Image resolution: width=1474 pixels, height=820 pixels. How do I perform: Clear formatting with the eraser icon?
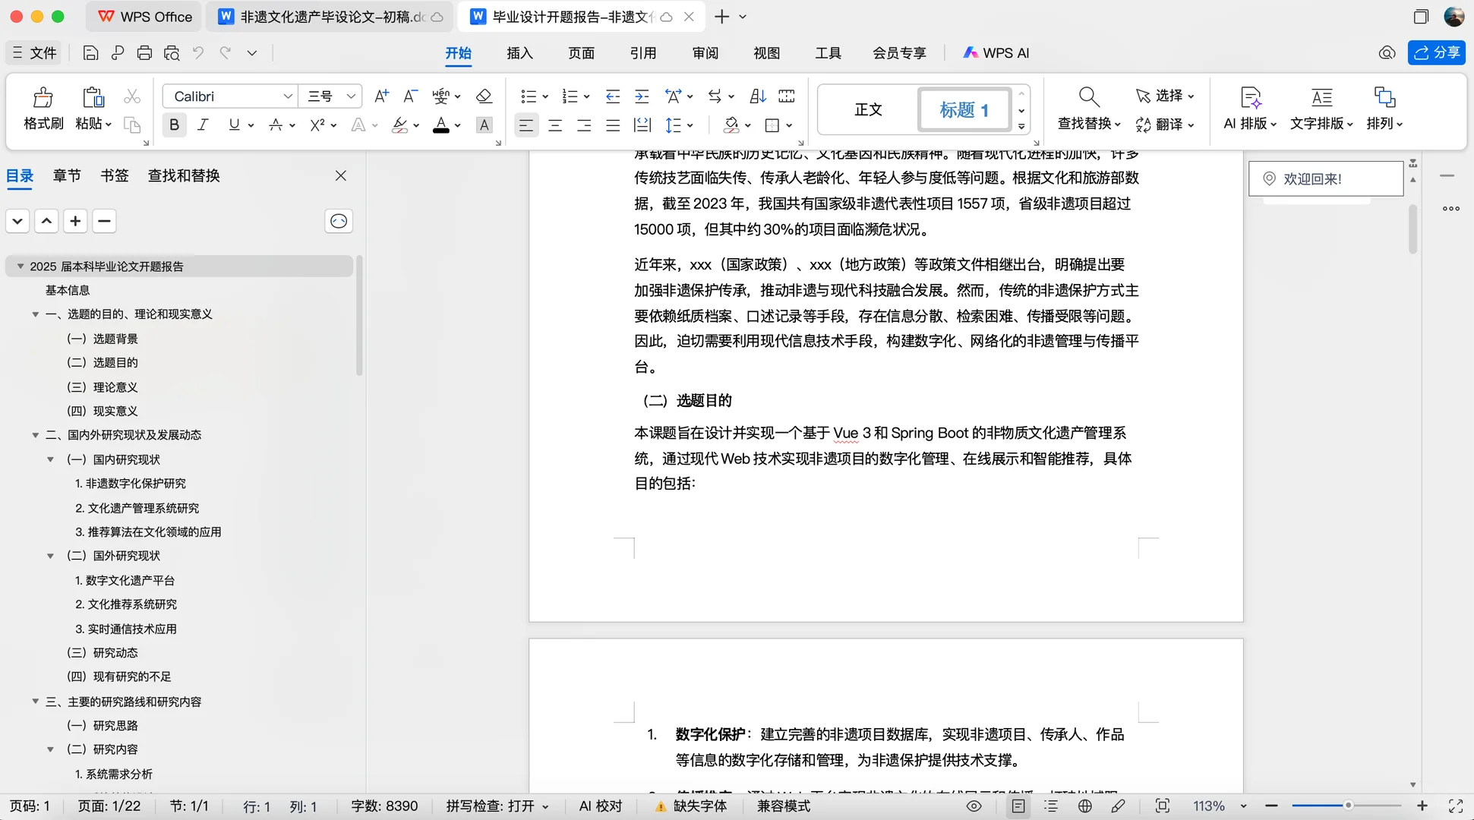pos(484,96)
